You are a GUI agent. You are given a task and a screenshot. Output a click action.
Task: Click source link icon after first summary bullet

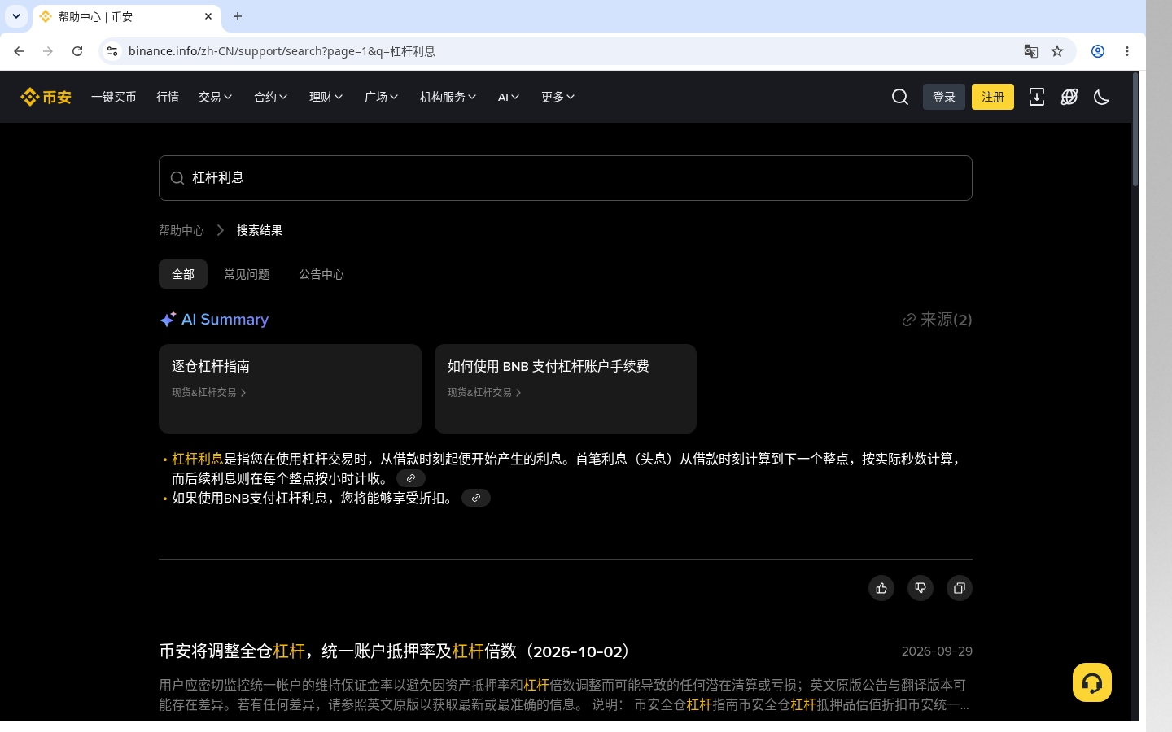411,478
